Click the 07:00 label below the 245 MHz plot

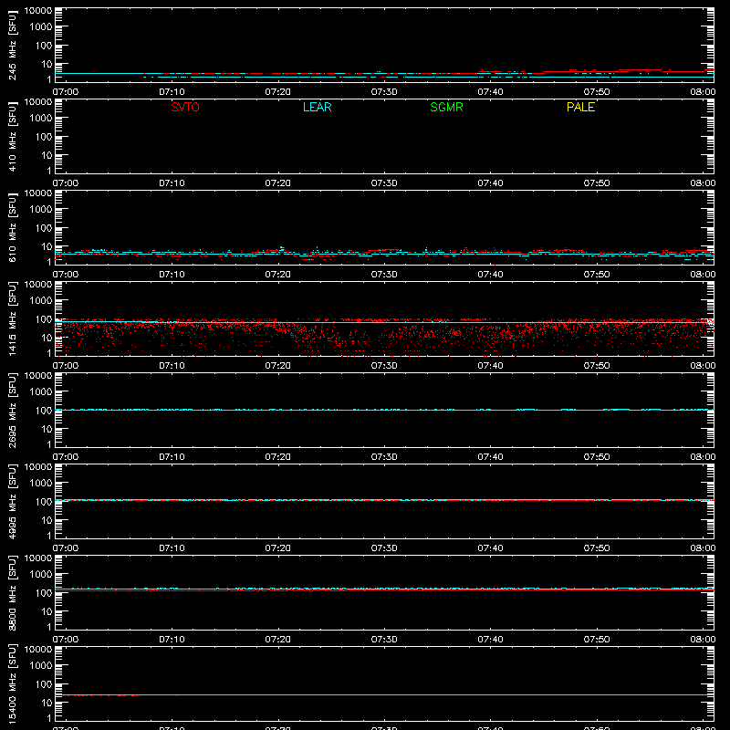pyautogui.click(x=65, y=92)
